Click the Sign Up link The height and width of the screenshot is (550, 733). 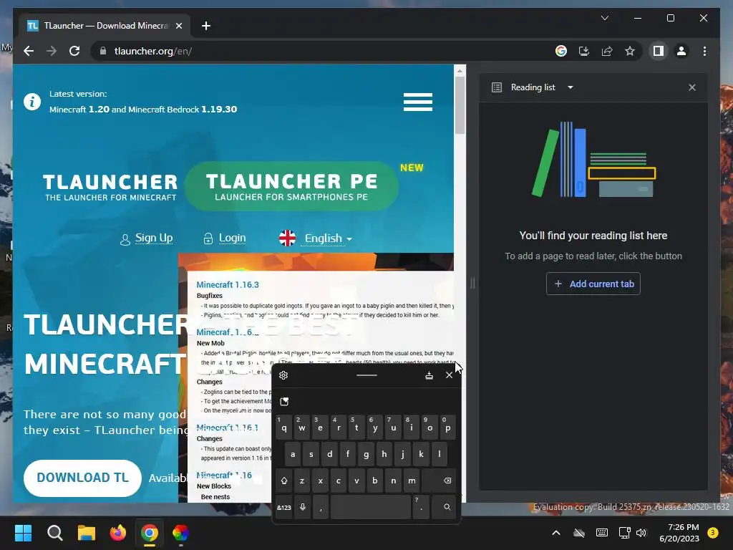pyautogui.click(x=154, y=238)
